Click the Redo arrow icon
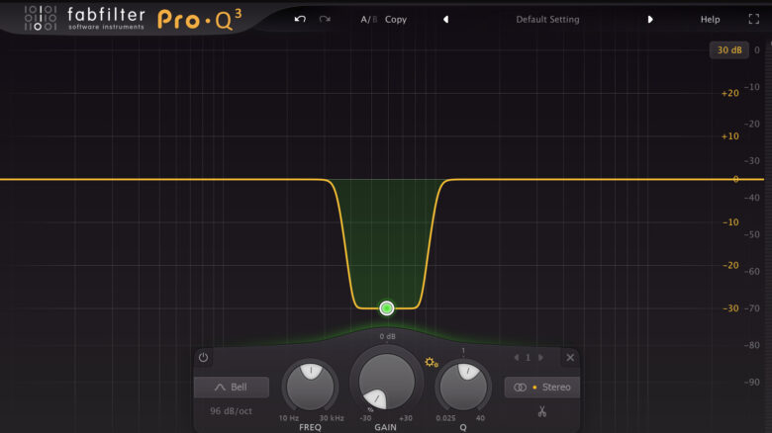 (325, 19)
